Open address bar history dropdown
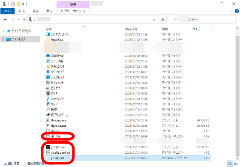 [154, 20]
